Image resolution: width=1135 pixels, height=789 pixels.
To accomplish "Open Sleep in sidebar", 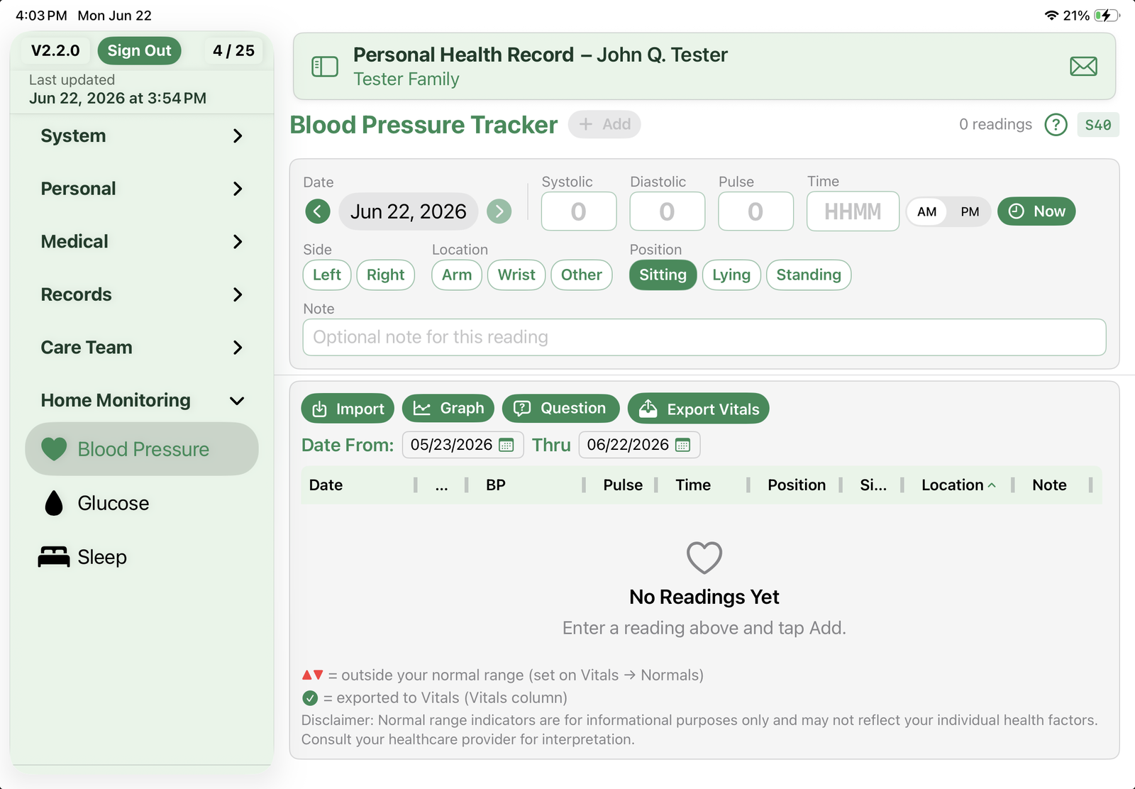I will pyautogui.click(x=142, y=557).
